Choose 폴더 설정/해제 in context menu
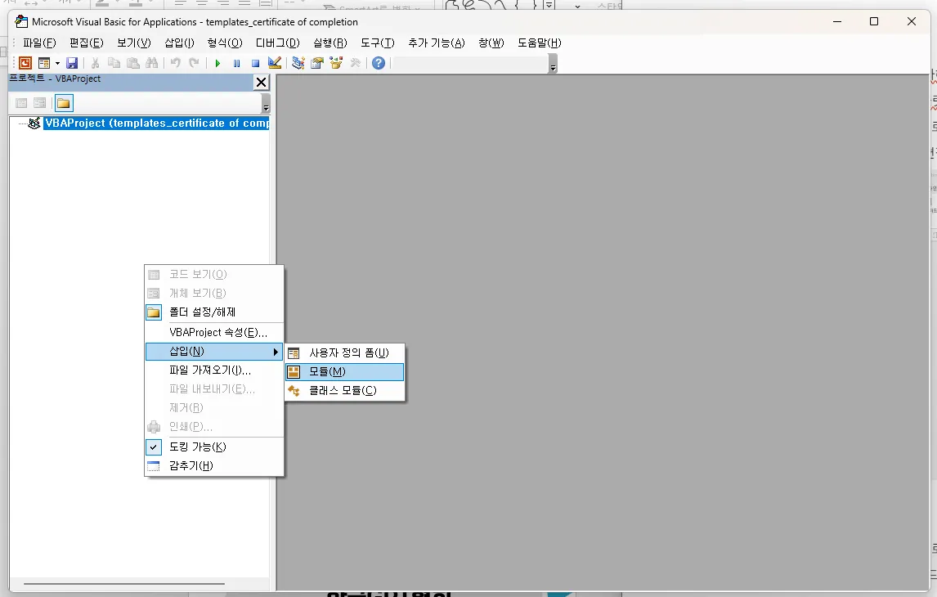Viewport: 937px width, 597px height. (x=214, y=312)
